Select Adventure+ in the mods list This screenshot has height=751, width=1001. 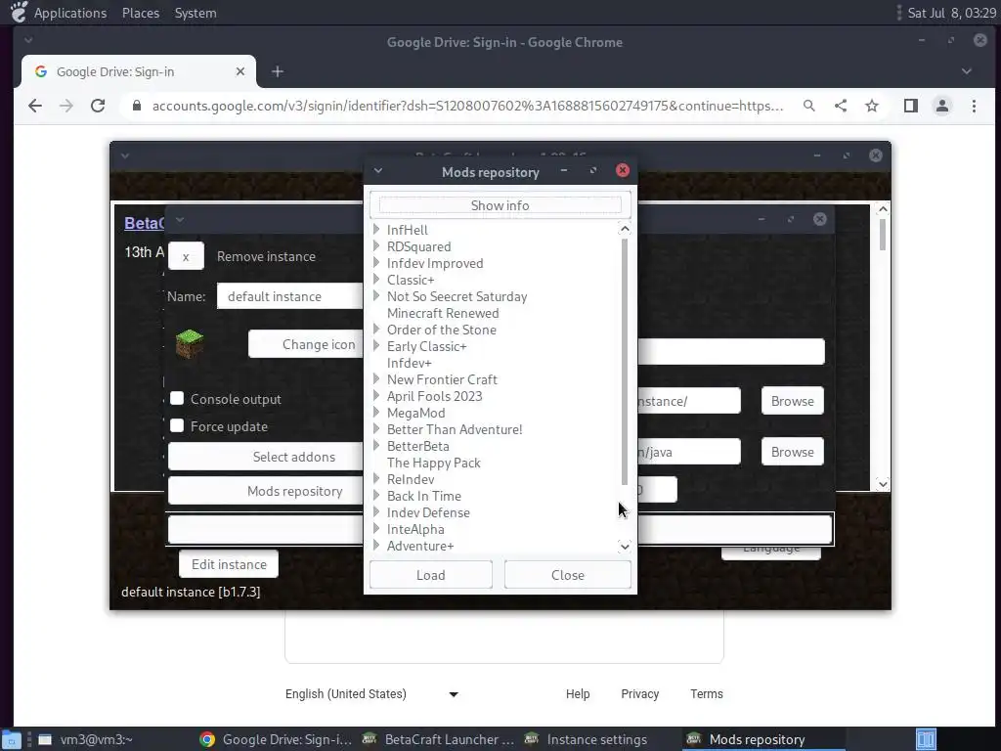coord(420,546)
